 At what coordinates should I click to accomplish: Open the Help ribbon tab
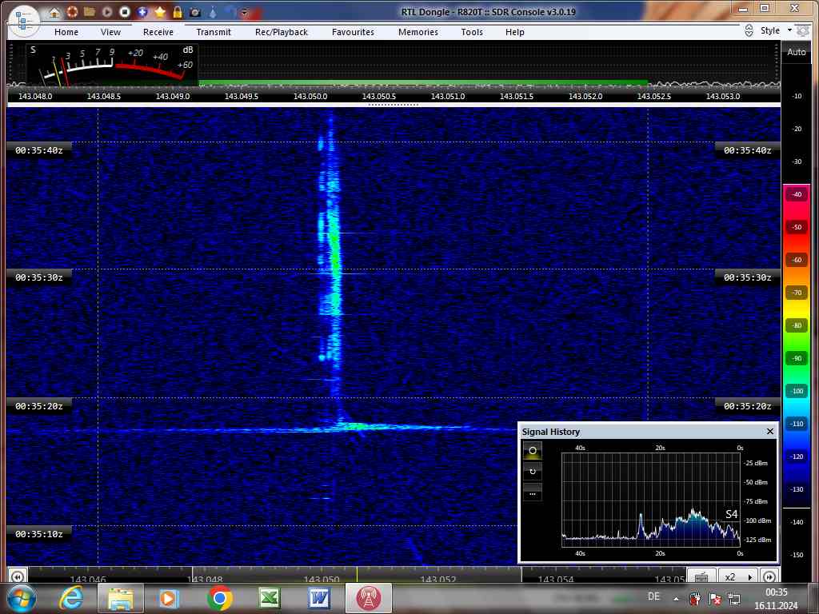pos(514,32)
